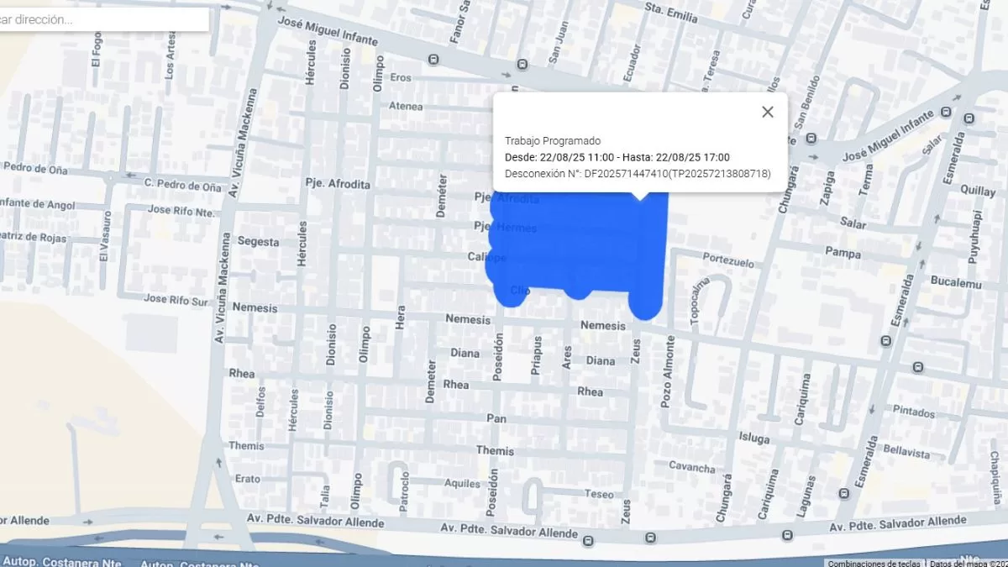
Task: Click bus stop icon above Eros street
Action: (x=433, y=60)
